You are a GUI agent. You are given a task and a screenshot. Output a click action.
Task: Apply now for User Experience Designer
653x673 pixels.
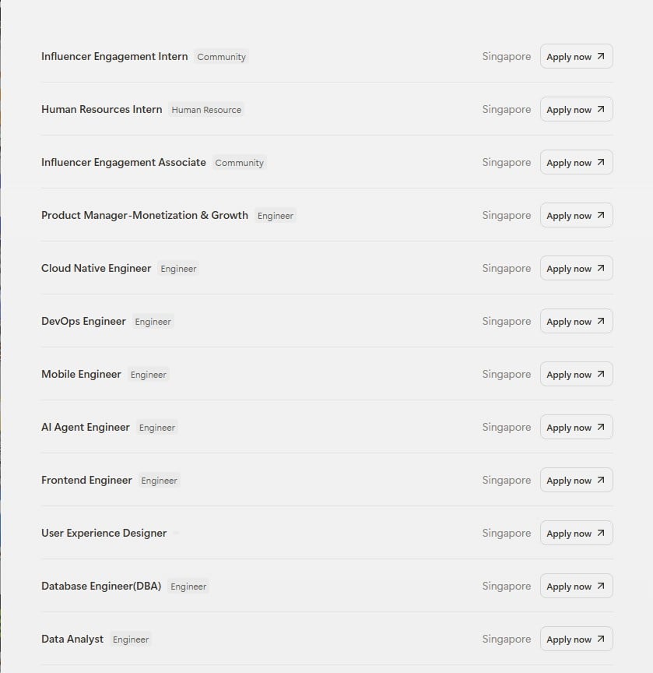[x=576, y=533]
